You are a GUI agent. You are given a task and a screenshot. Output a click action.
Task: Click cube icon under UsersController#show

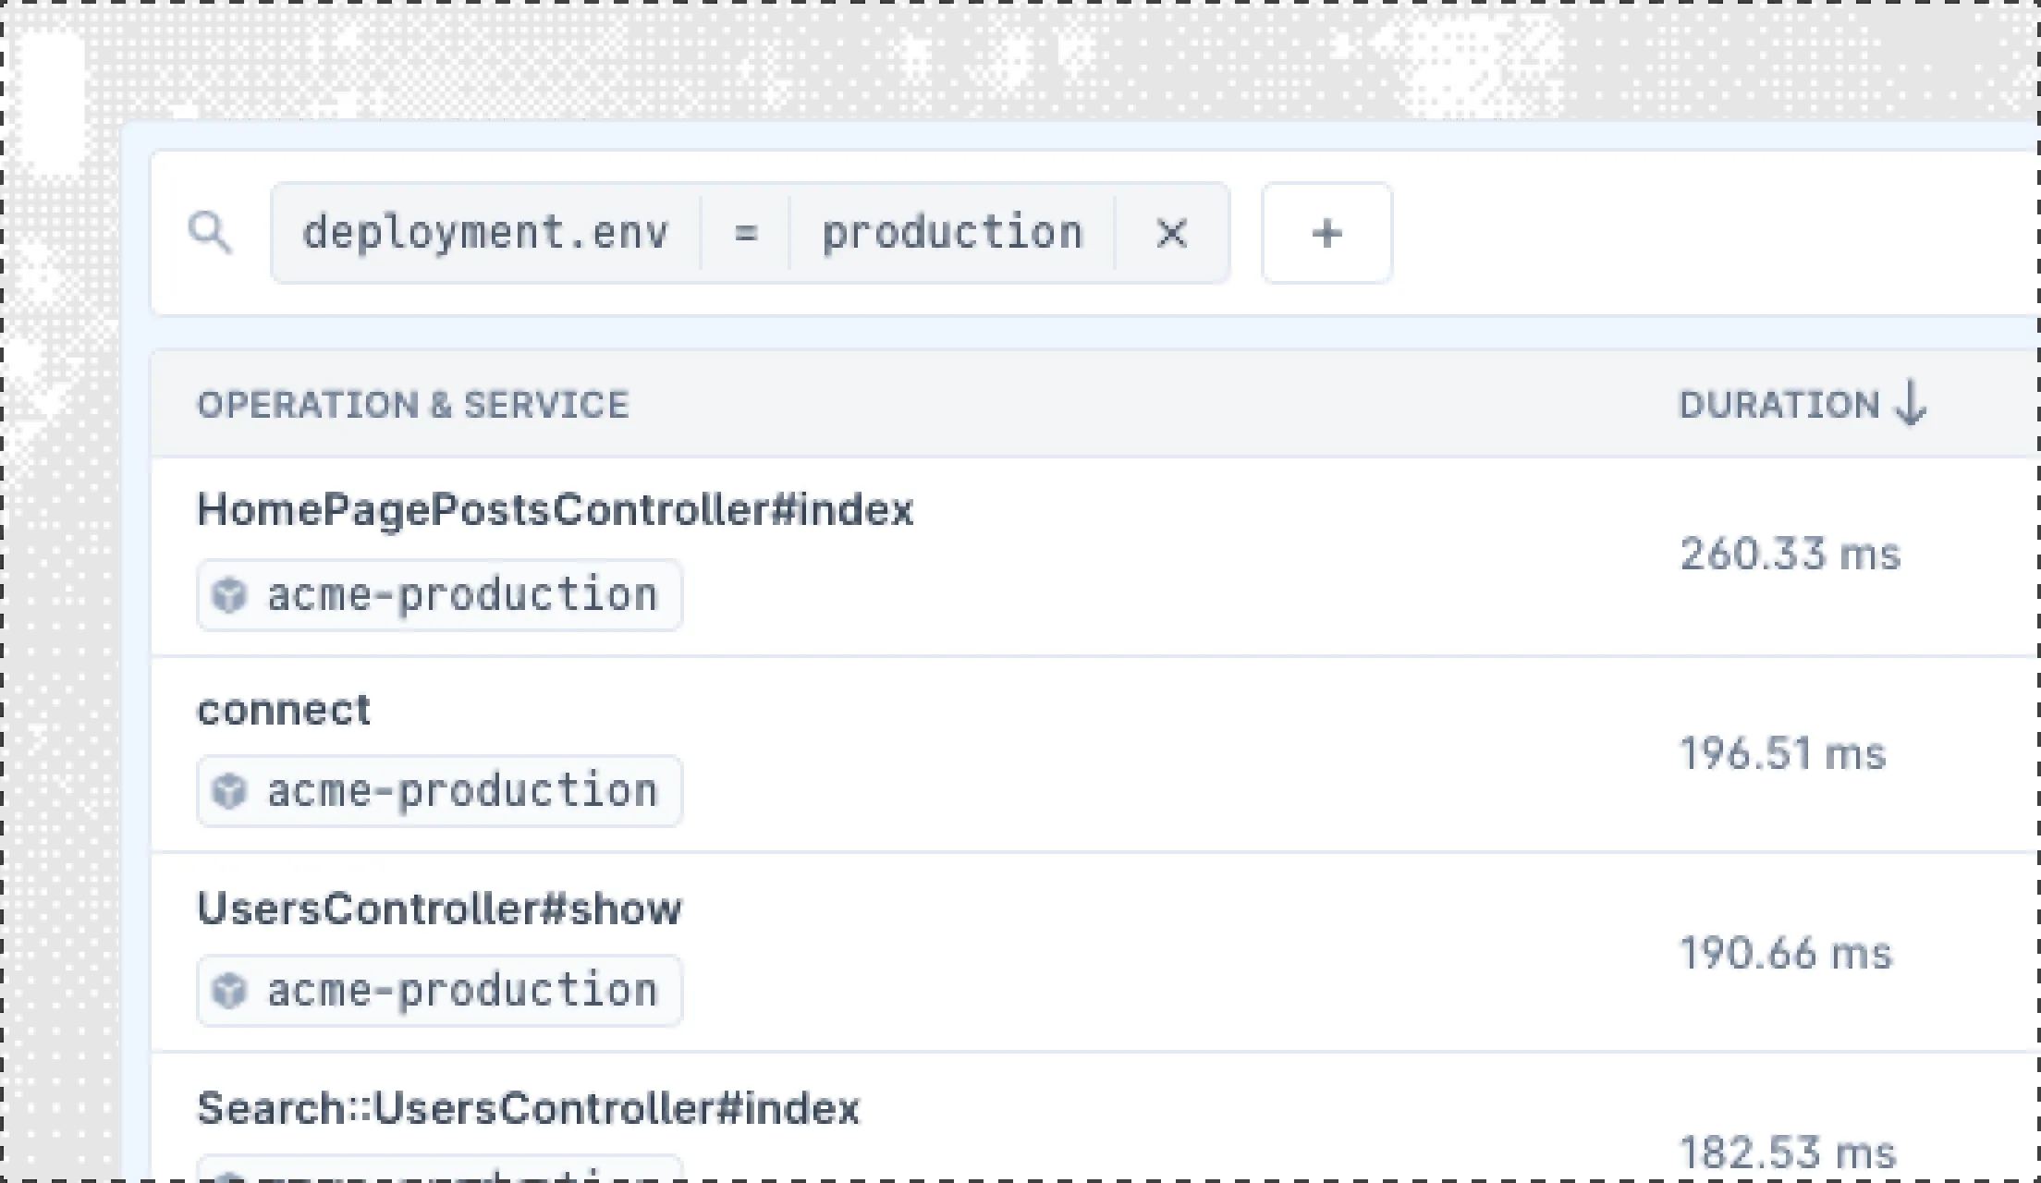coord(229,991)
